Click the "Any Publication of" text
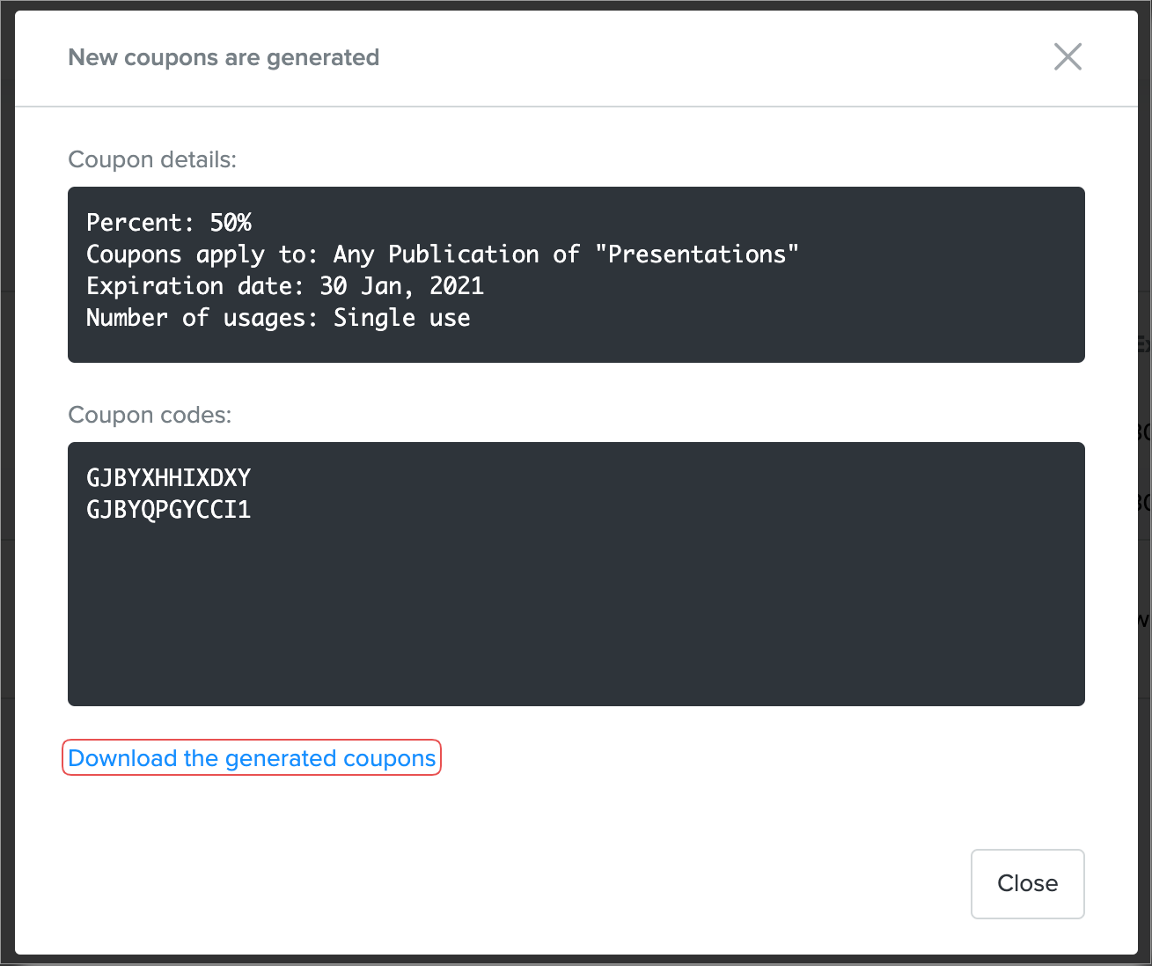This screenshot has width=1152, height=966. [x=456, y=254]
